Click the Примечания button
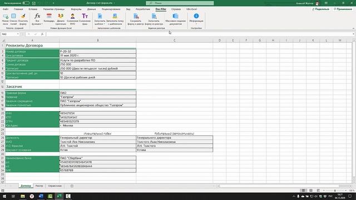Viewport: 356px width, 200px height. (343, 9)
